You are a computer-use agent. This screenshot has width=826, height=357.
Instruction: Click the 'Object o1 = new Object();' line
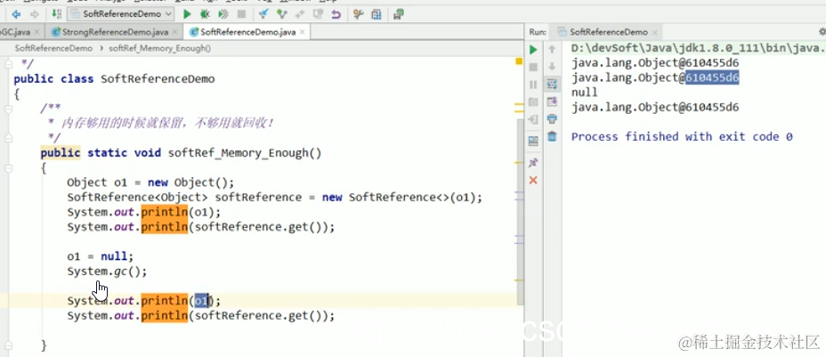tap(150, 183)
